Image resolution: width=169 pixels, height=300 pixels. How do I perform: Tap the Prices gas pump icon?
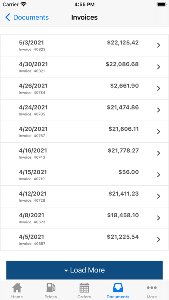coord(51,287)
